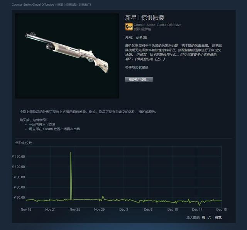Click the Dec 6 date label on the chart
247x230 pixels.
148,210
